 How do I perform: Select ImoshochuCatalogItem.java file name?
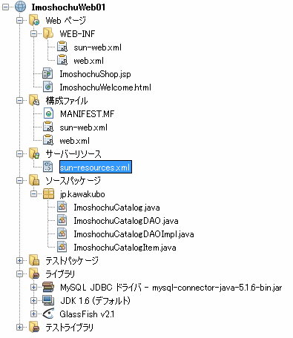[125, 248]
